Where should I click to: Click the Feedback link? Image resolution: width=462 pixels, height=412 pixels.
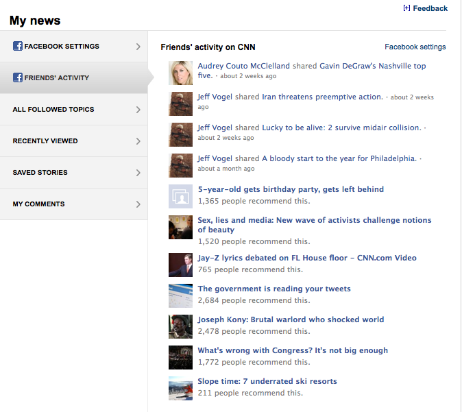click(x=430, y=8)
